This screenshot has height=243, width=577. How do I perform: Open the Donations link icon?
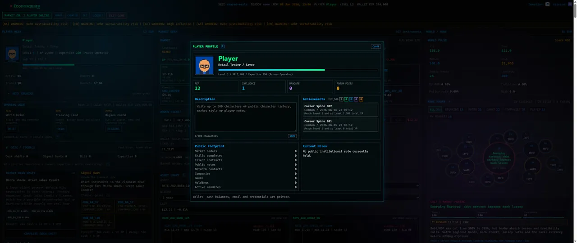tap(547, 4)
